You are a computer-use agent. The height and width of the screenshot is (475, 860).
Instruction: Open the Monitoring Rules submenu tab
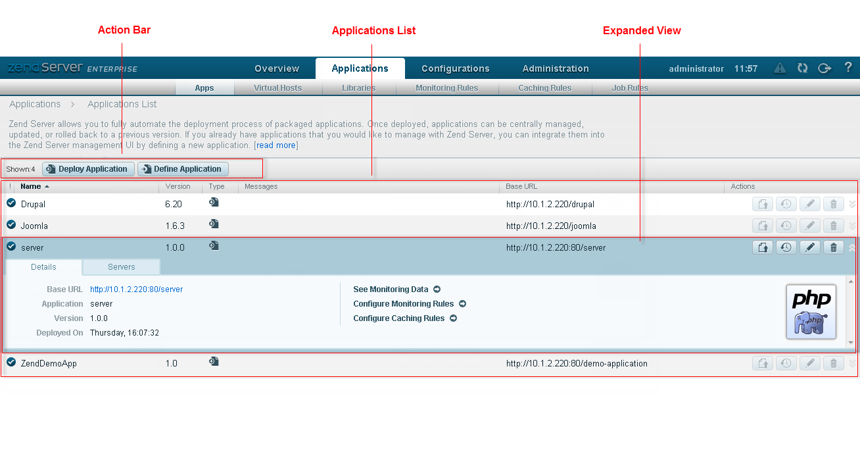446,88
